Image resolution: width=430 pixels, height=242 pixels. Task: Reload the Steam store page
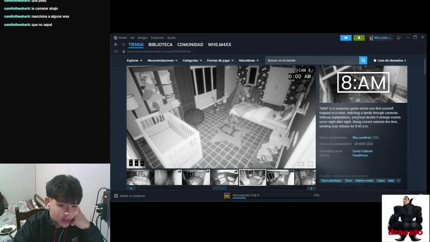point(116,51)
